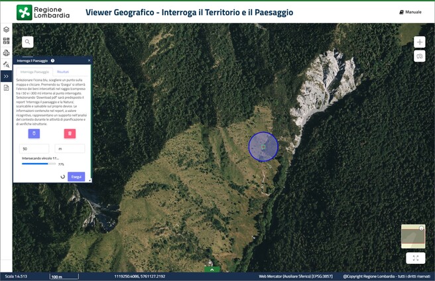Click the Copyright Regione Lombardia text
This screenshot has width=435, height=281.
point(387,276)
